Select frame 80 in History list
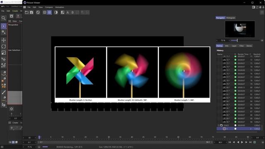The width and height of the screenshot is (265, 149). 239,87
